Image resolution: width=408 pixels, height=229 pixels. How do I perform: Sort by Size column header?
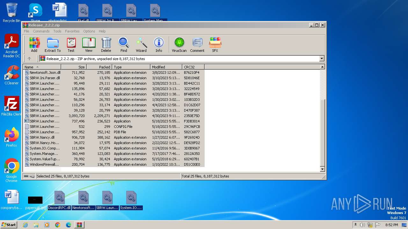pyautogui.click(x=74, y=67)
